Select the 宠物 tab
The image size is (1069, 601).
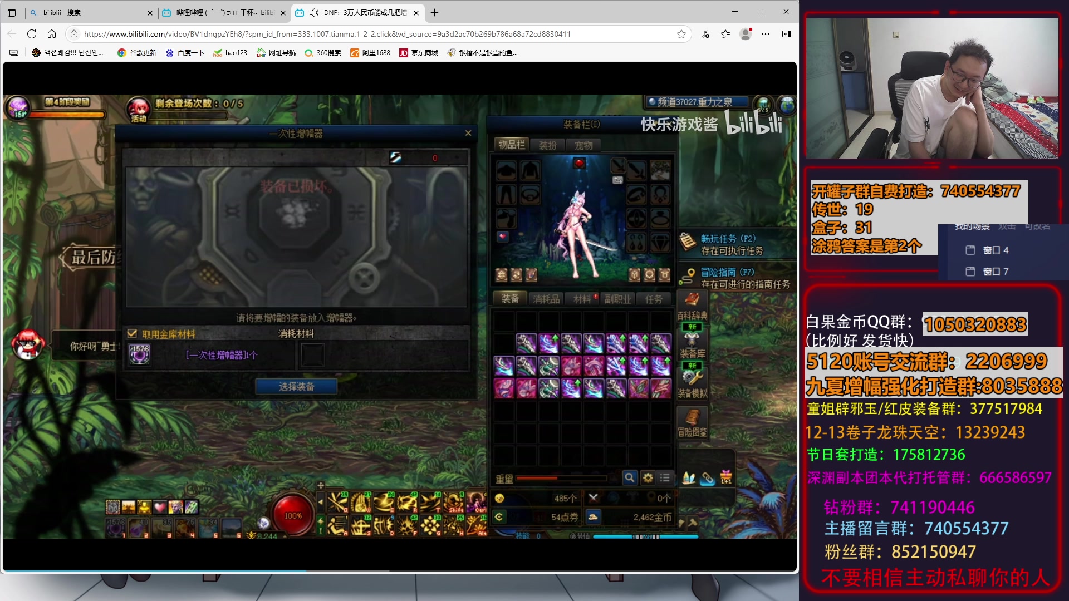click(x=583, y=145)
